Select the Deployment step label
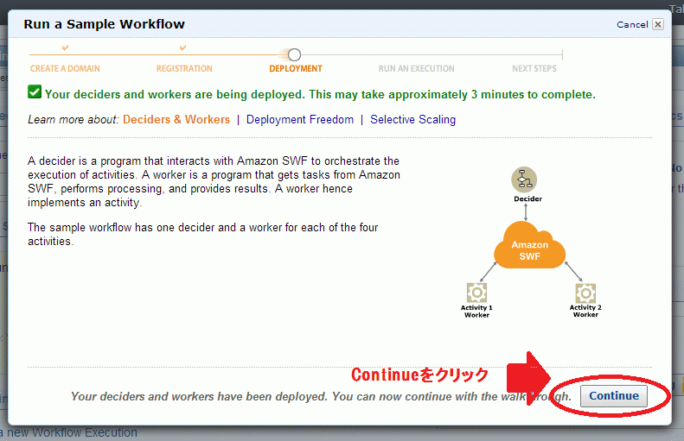Viewport: 684px width, 441px height. tap(296, 68)
